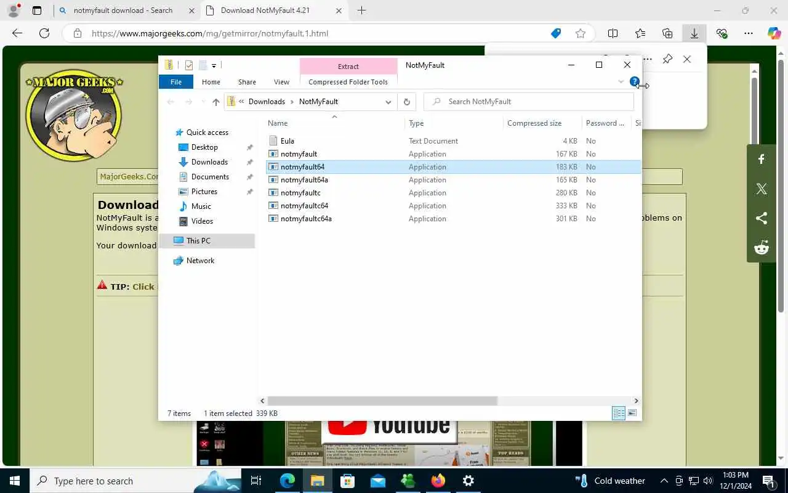Select the notmyfaultc64 file

pyautogui.click(x=304, y=206)
